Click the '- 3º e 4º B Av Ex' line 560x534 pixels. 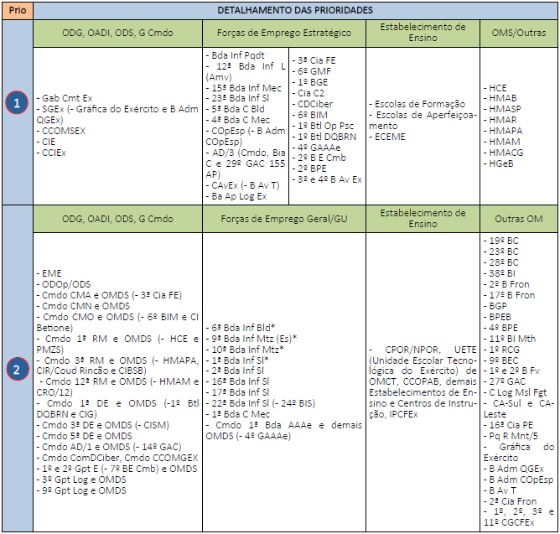[327, 179]
